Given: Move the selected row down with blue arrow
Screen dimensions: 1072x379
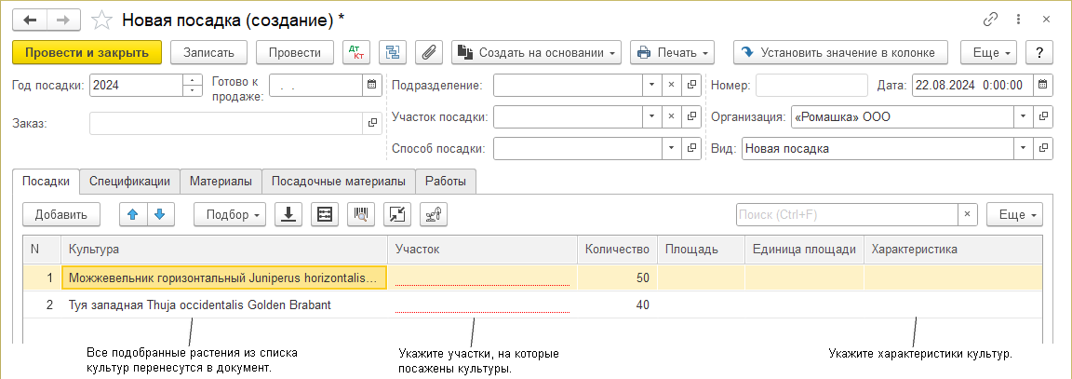Looking at the screenshot, I should 160,214.
